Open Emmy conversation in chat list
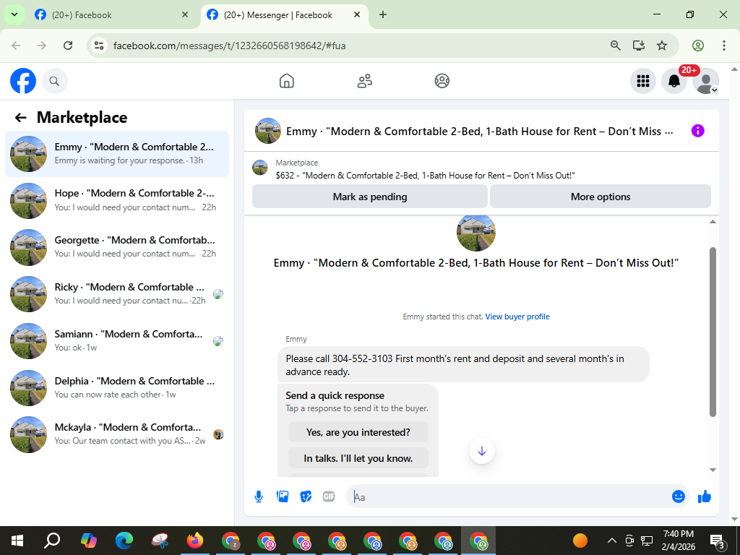 coord(117,154)
